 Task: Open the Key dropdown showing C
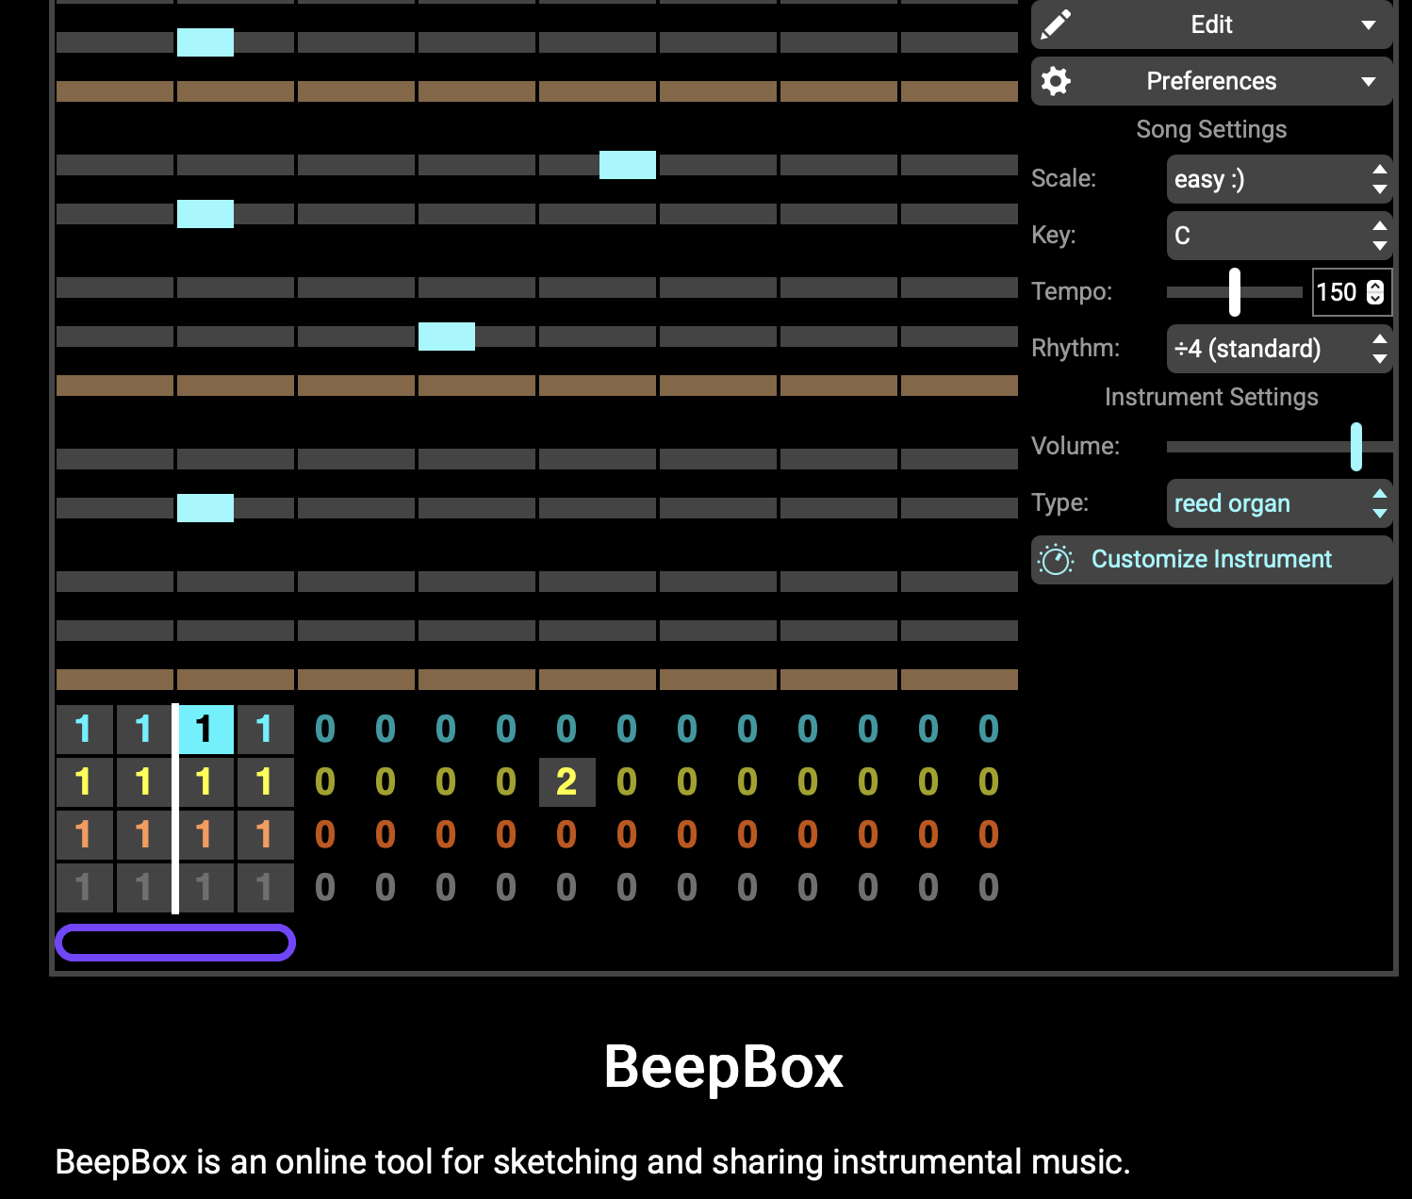pyautogui.click(x=1280, y=236)
